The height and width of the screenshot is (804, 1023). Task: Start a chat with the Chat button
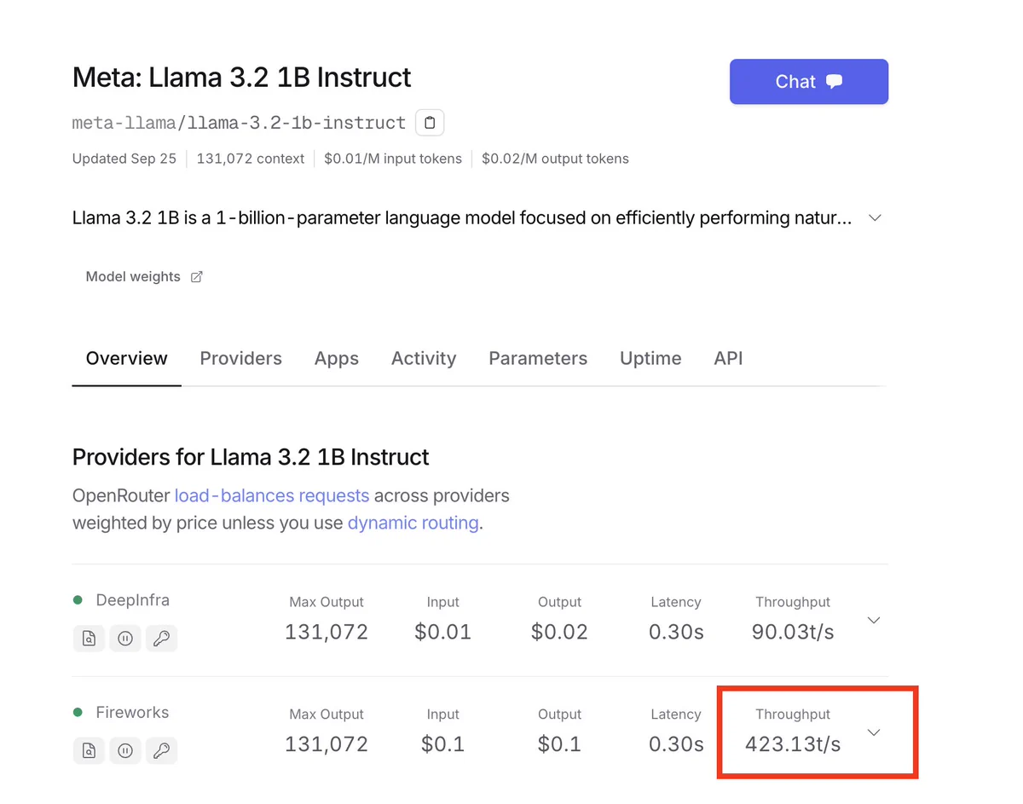point(809,82)
